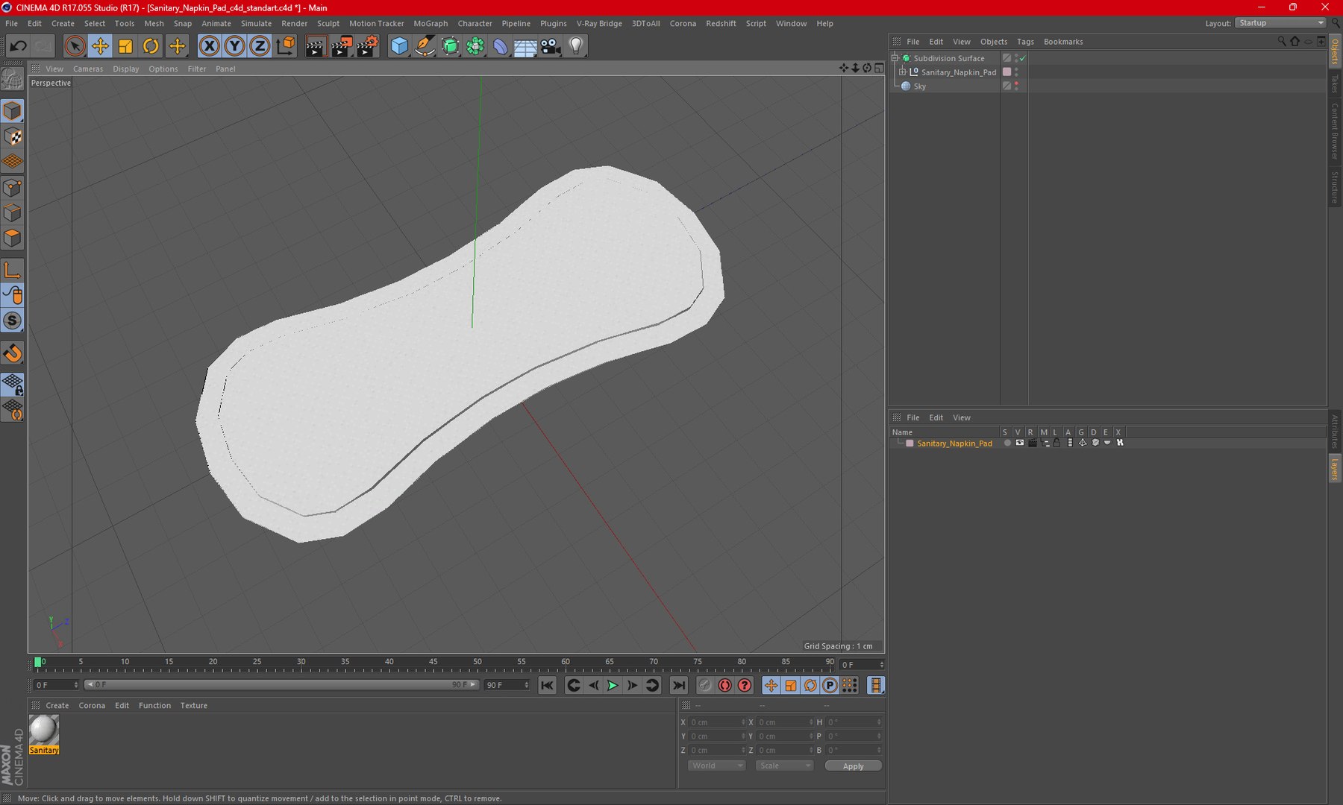Select the Scale tool

point(125,46)
